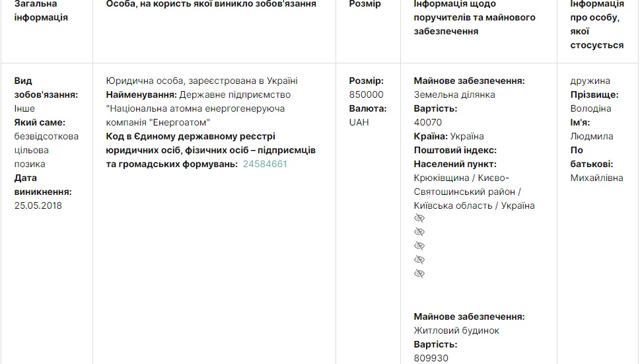Screen dimensions: 640x364
Task: Click the "Житловий будинок" collateral entry
Action: pyautogui.click(x=456, y=330)
